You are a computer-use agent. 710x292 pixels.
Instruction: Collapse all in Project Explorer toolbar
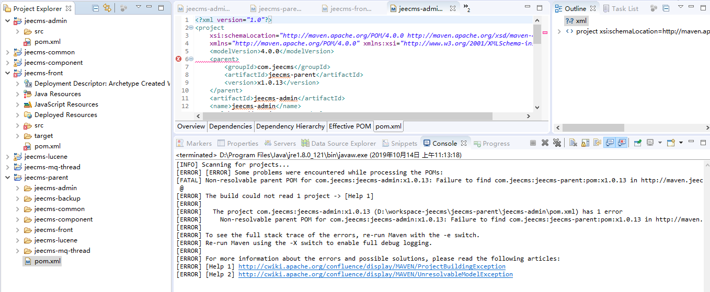point(95,8)
